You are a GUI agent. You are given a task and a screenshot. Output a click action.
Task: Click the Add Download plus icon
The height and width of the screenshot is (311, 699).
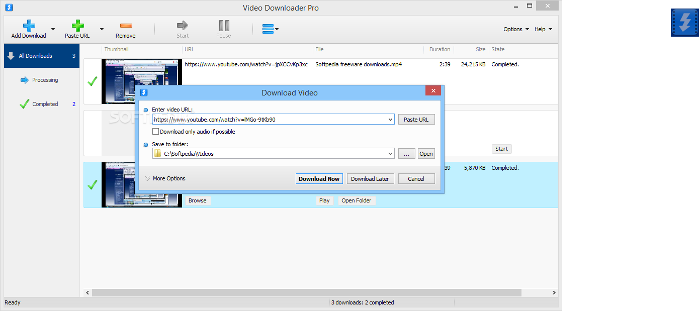click(x=29, y=26)
